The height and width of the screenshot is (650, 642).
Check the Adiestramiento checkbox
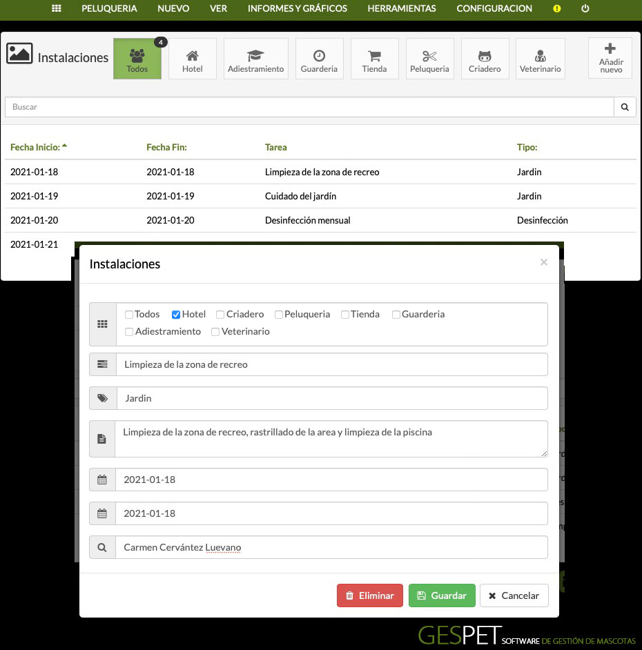click(129, 332)
